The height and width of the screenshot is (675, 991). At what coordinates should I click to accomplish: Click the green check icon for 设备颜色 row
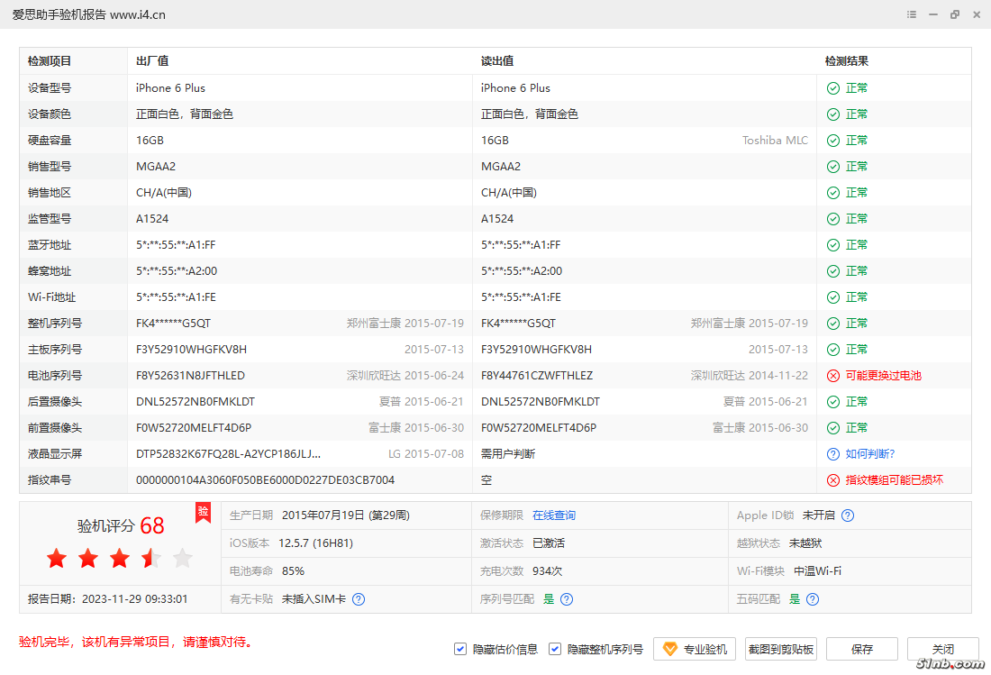click(833, 114)
